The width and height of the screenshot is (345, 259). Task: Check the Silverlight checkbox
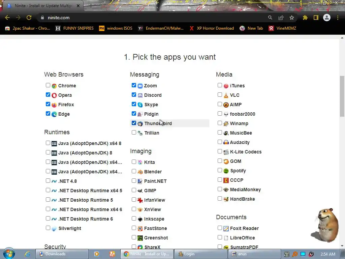click(x=48, y=228)
